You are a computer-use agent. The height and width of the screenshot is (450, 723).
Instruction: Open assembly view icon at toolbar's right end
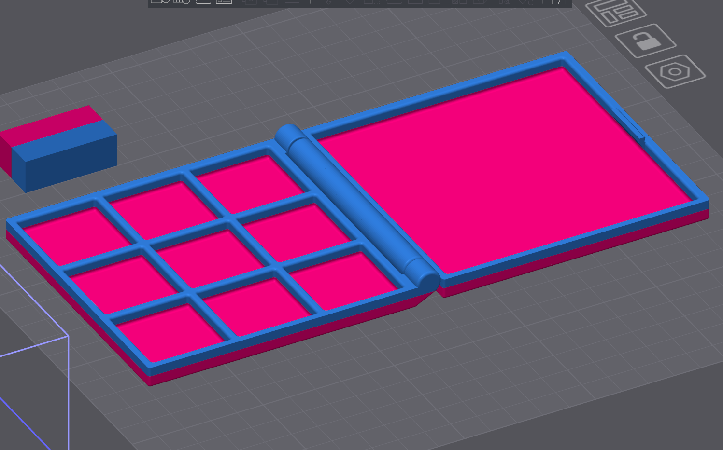(558, 2)
